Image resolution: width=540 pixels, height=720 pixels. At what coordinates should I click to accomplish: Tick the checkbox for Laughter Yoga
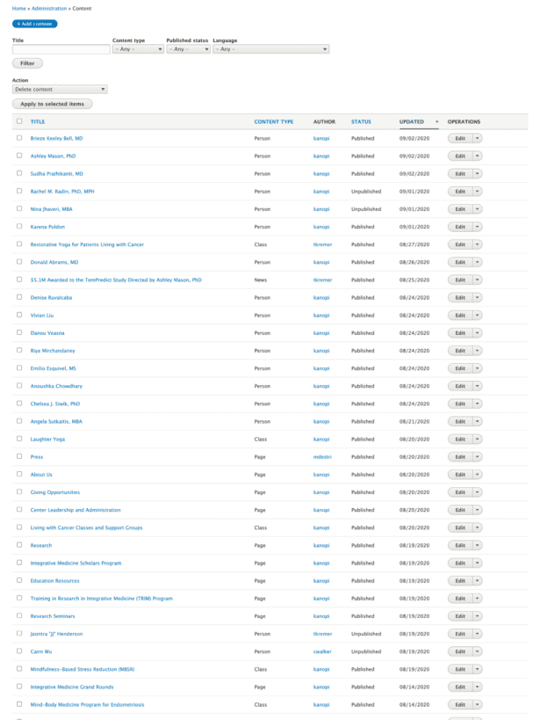[x=19, y=439]
